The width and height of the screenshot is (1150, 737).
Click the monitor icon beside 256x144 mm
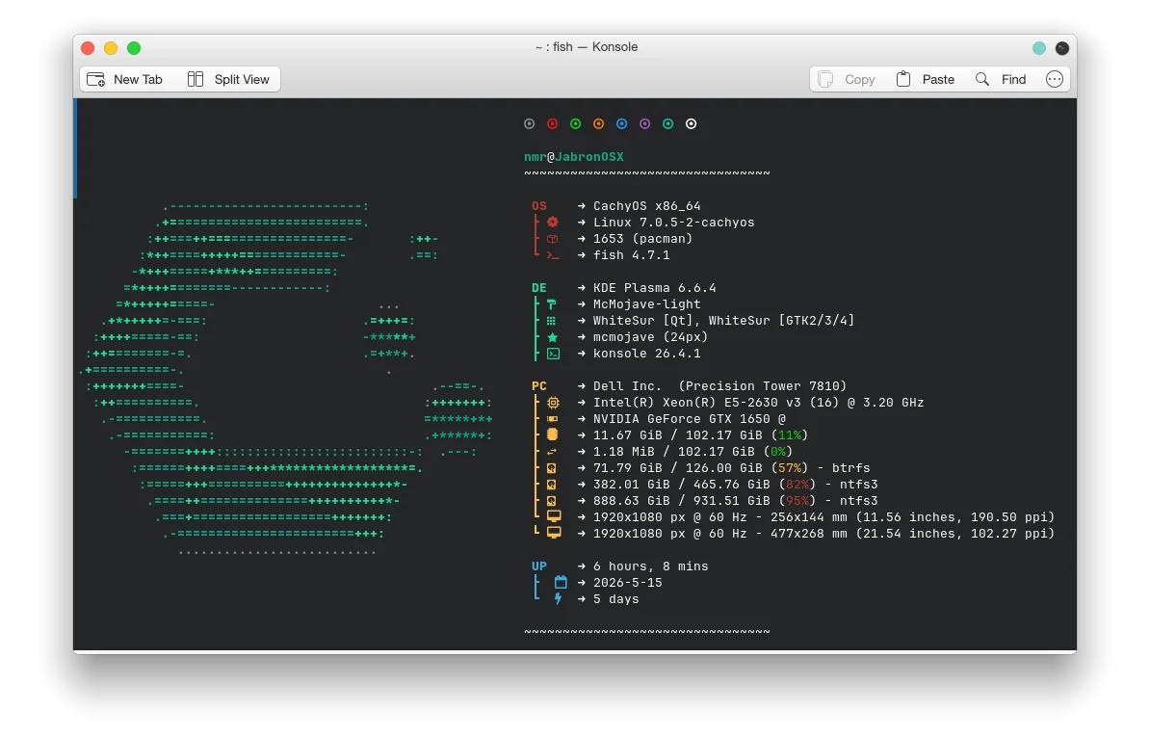click(x=554, y=517)
